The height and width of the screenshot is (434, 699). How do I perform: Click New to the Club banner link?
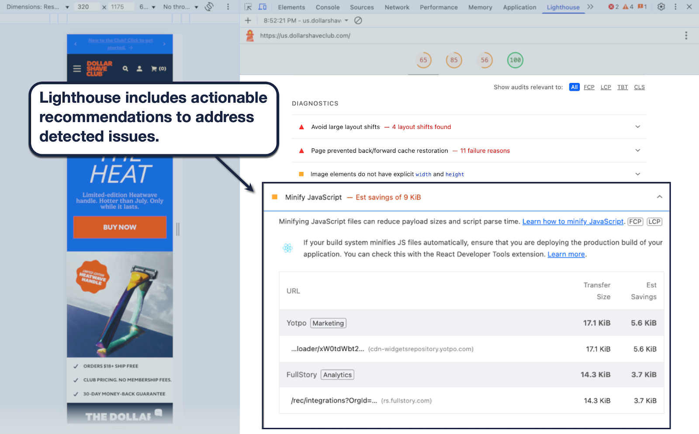pyautogui.click(x=120, y=44)
